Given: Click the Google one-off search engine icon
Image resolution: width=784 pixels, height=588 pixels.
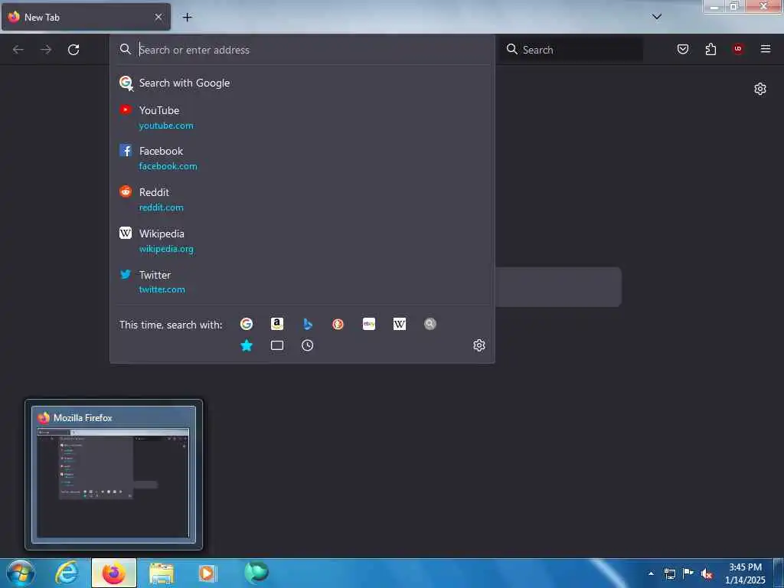Looking at the screenshot, I should pos(247,324).
